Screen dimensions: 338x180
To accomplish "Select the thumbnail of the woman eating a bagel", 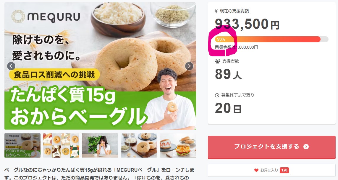I will (100, 145).
